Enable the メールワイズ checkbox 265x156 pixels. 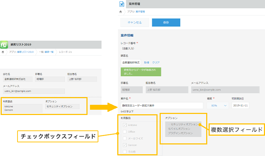[125, 138]
